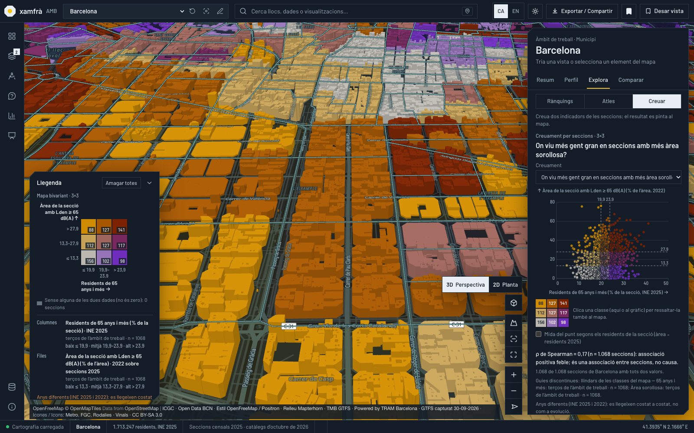The height and width of the screenshot is (433, 694).
Task: Switch map to 2D Planta view
Action: [505, 285]
